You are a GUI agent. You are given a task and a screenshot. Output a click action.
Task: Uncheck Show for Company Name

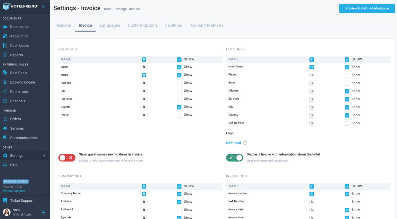[179, 194]
